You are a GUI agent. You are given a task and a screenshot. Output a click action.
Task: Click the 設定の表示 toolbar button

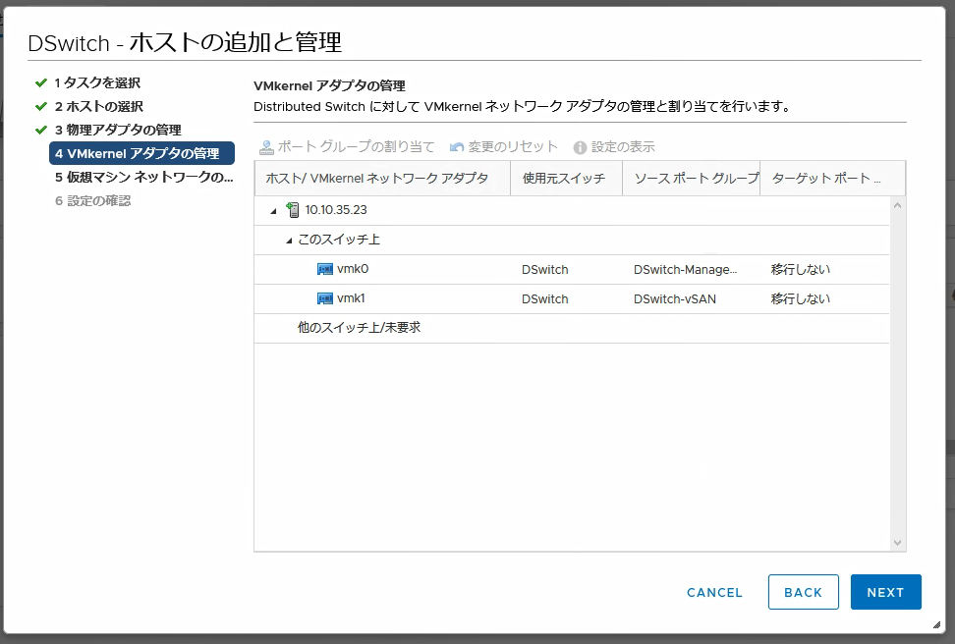[614, 146]
